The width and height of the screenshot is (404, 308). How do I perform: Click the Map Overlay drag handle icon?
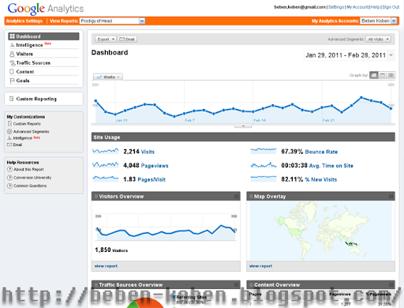[x=251, y=197]
